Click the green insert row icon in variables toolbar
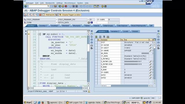 pos(96,37)
